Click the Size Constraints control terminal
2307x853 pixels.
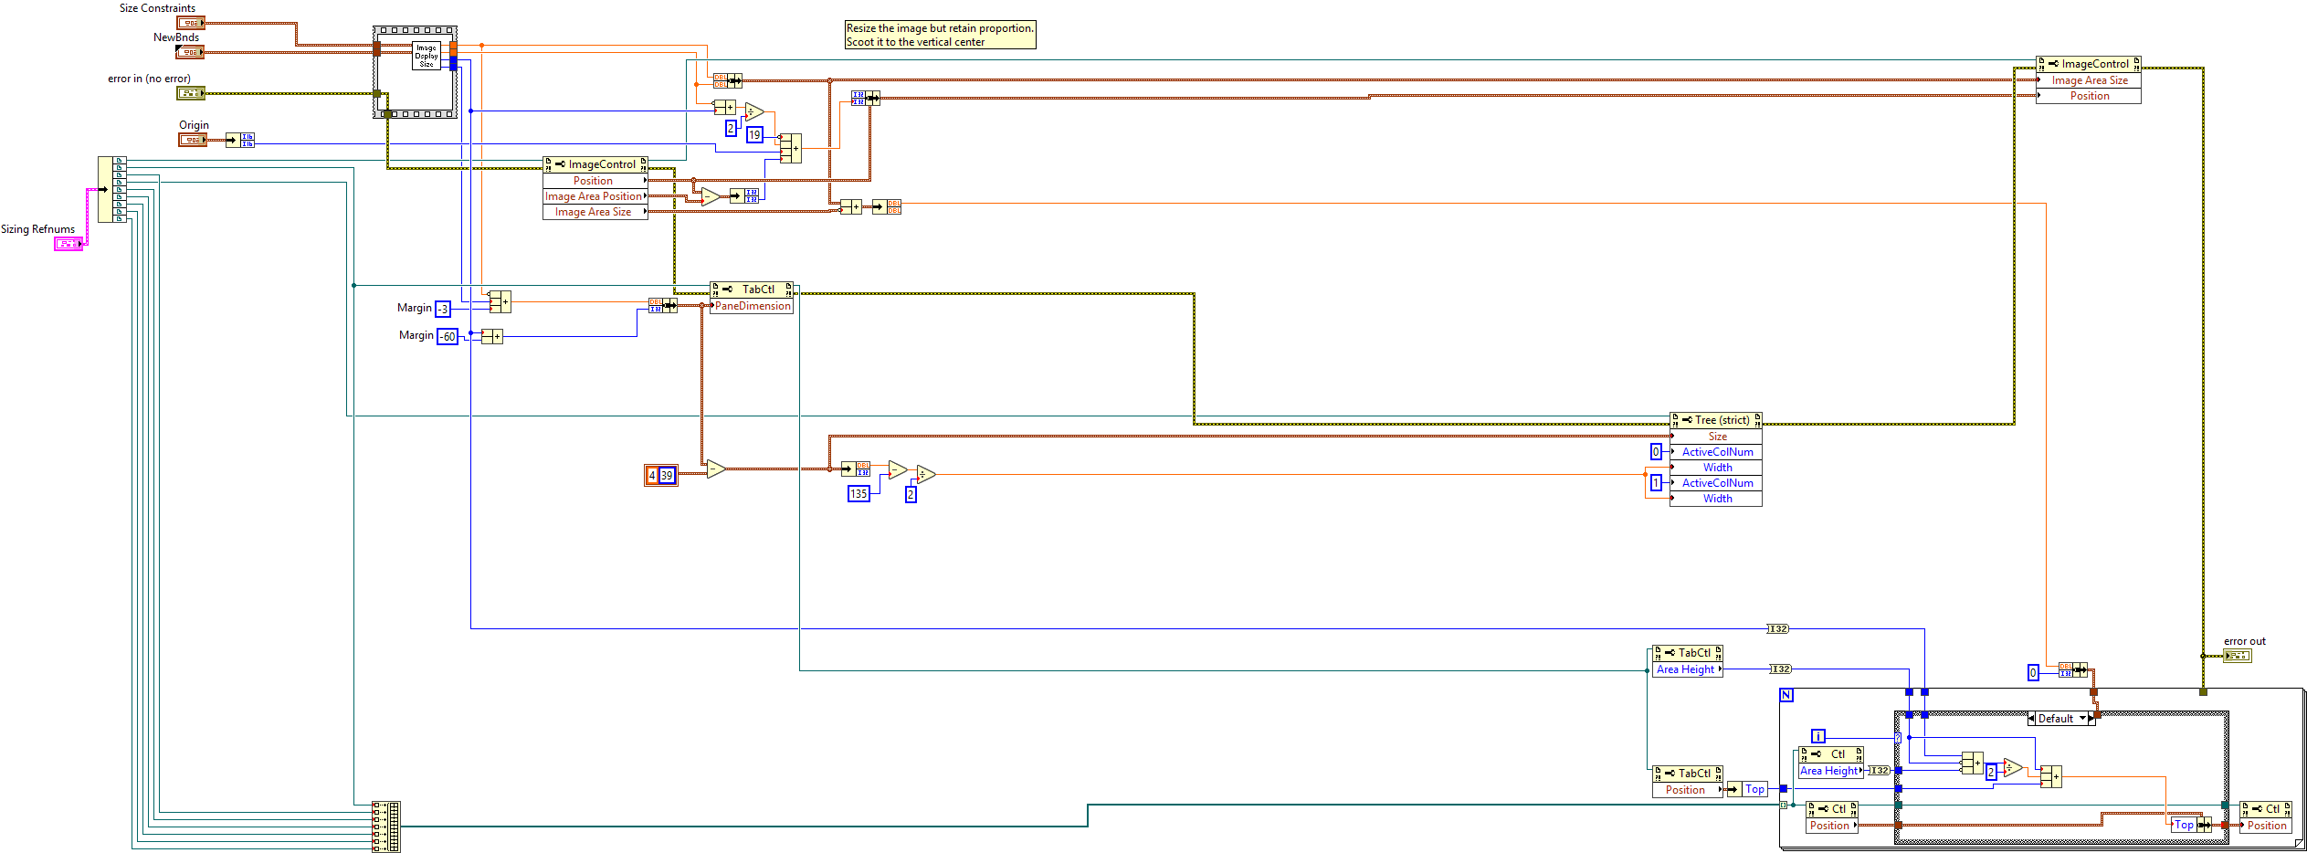pos(190,23)
